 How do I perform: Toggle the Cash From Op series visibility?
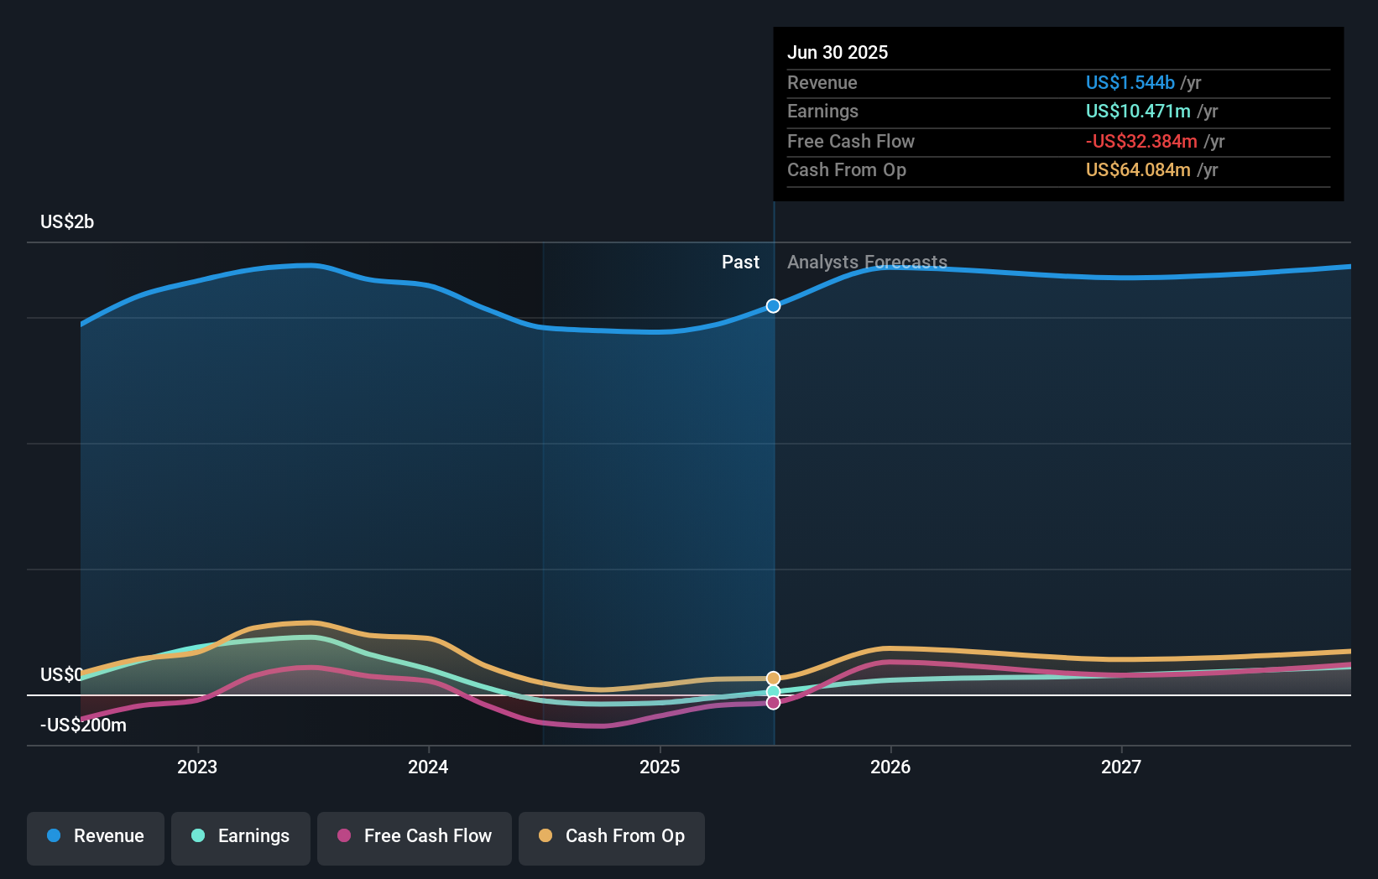click(611, 838)
